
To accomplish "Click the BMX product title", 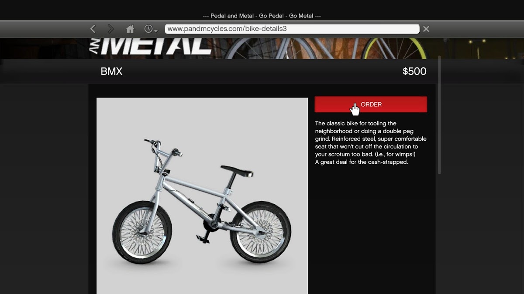I will tap(111, 71).
